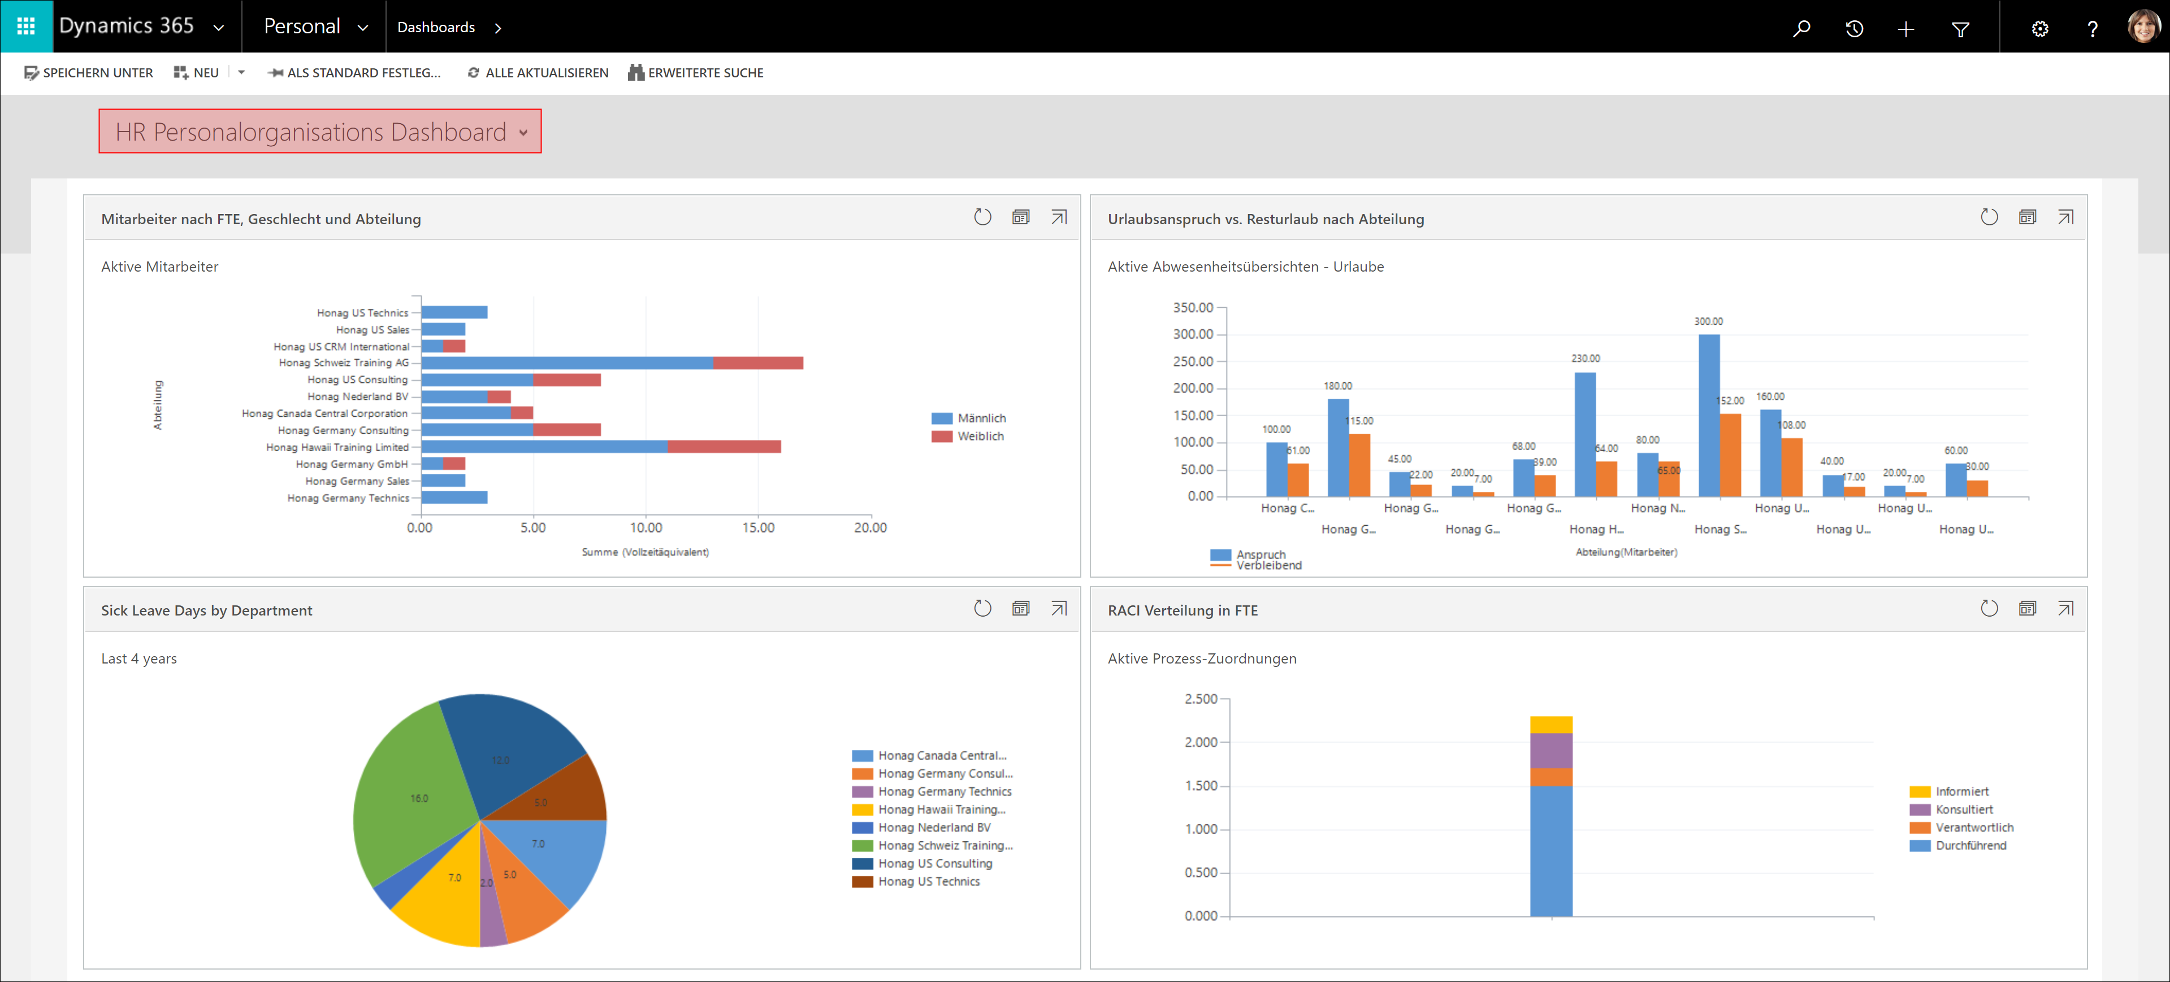Enlarge Urlaubsanspruch vs. Resturlaub chart
Screen dimensions: 2170x982
(x=2065, y=217)
